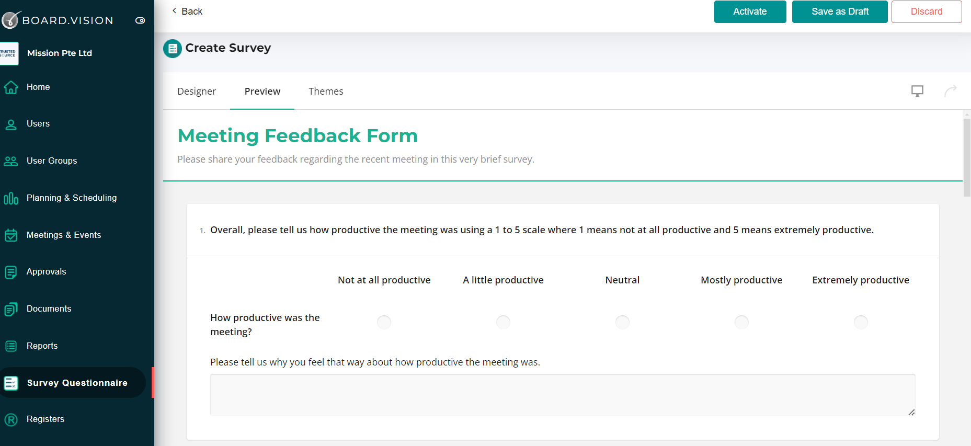Click the Planning & Scheduling chart icon
The height and width of the screenshot is (446, 971).
point(11,198)
